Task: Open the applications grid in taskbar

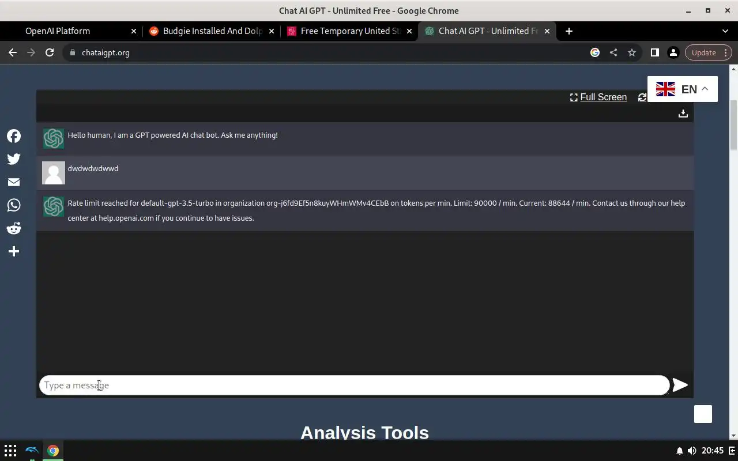Action: (10, 451)
